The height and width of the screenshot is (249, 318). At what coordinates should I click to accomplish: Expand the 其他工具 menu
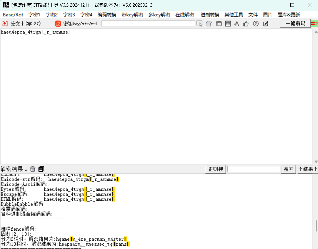pyautogui.click(x=234, y=15)
